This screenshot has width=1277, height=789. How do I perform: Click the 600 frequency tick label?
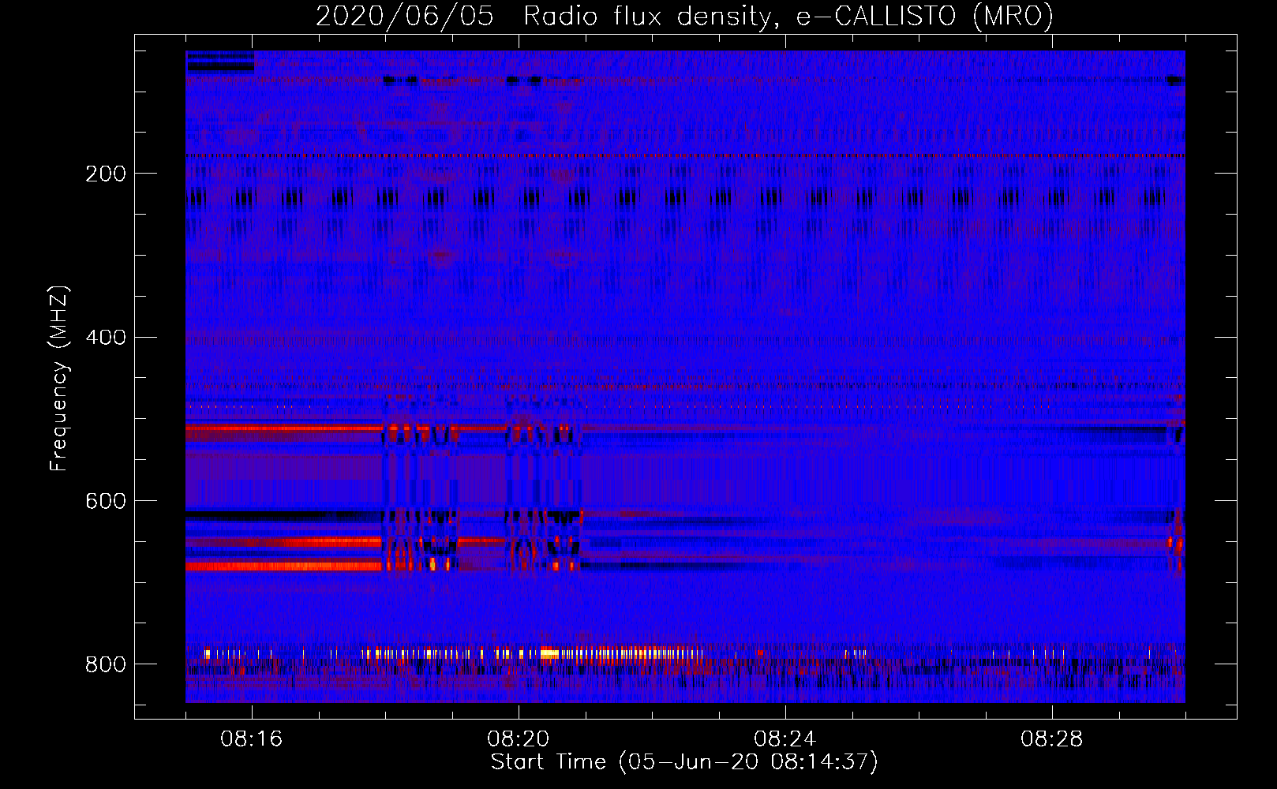[x=106, y=502]
